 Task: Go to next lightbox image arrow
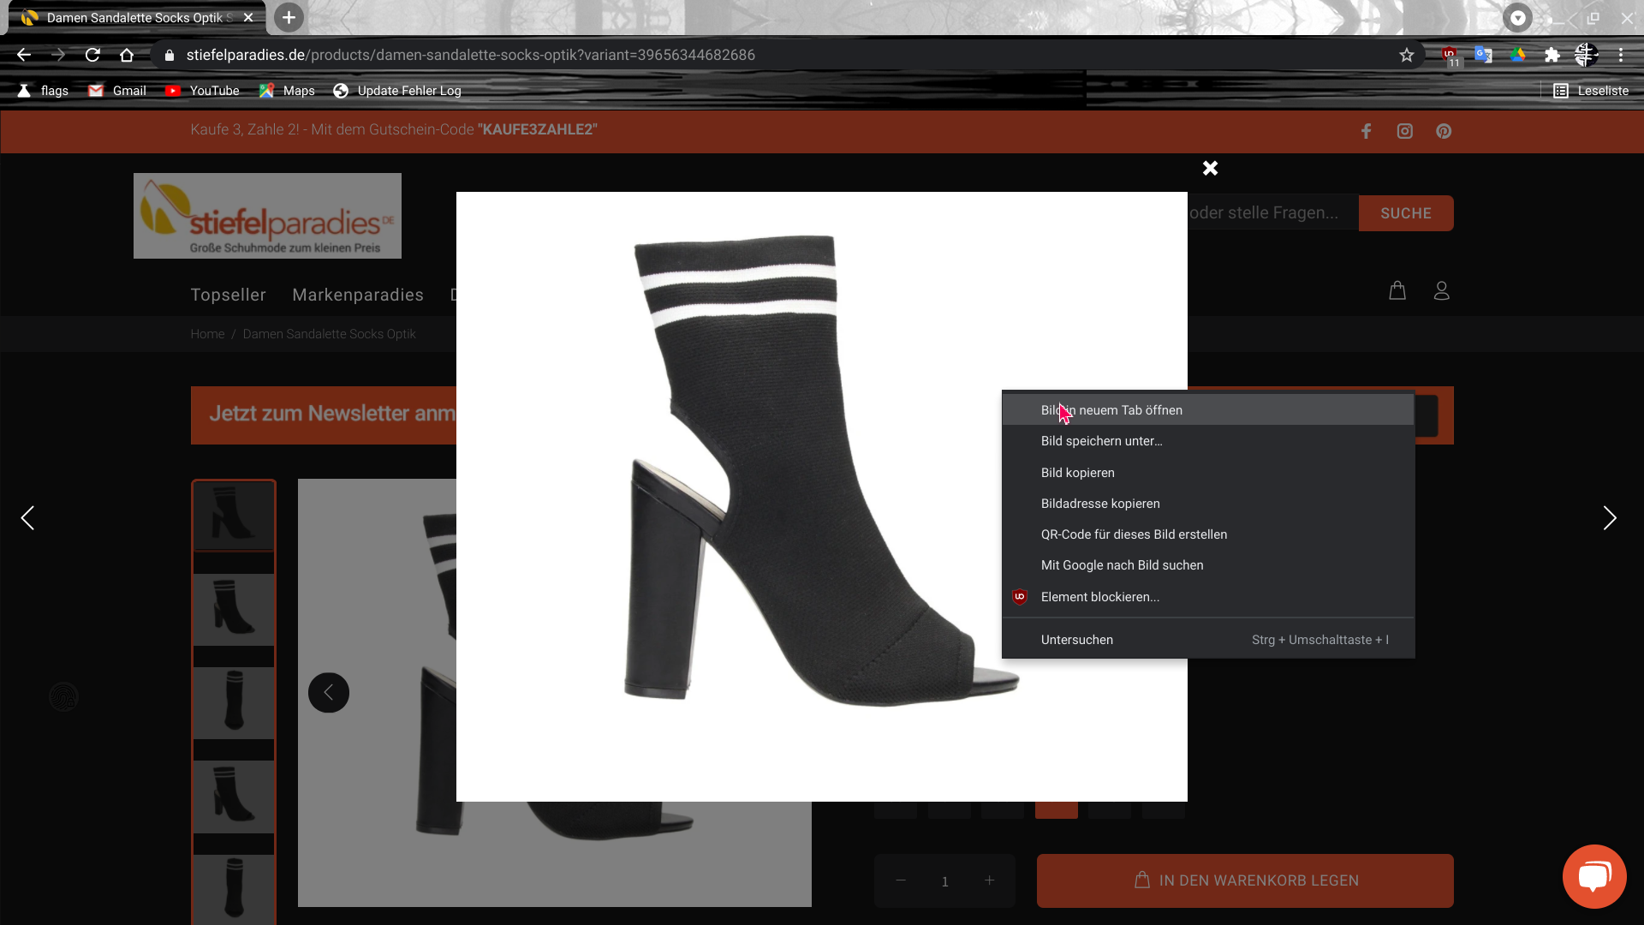click(x=1609, y=518)
